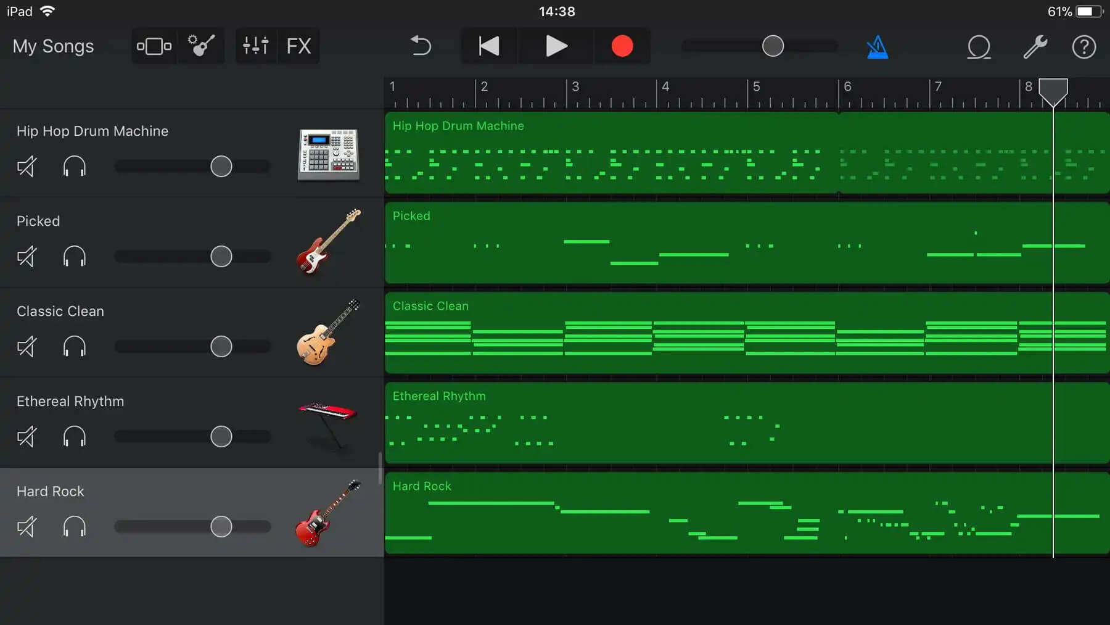1110x625 pixels.
Task: Tap the FX button
Action: (298, 46)
